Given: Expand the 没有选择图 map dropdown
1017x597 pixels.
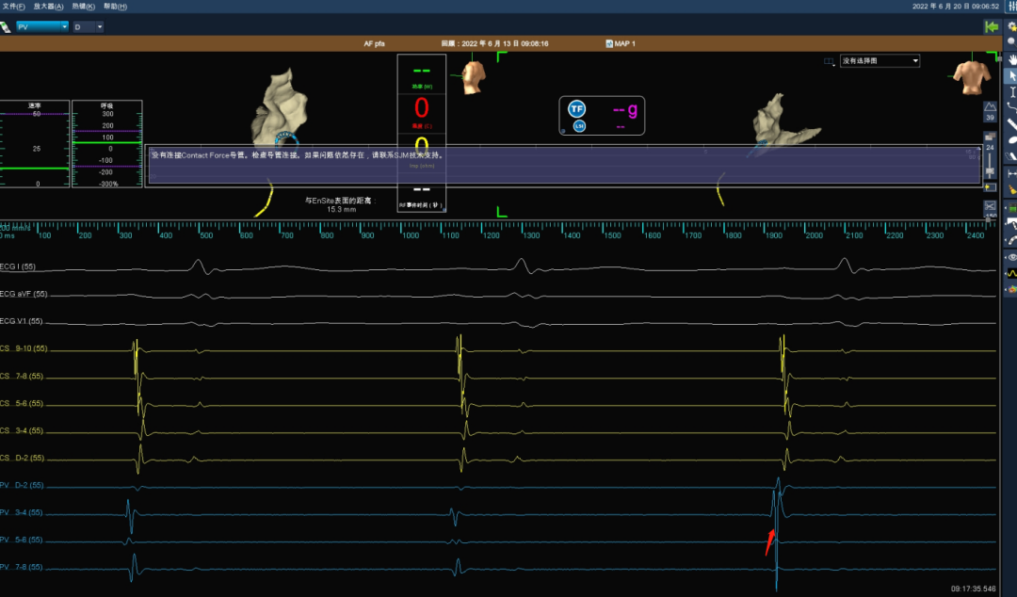Looking at the screenshot, I should coord(880,60).
